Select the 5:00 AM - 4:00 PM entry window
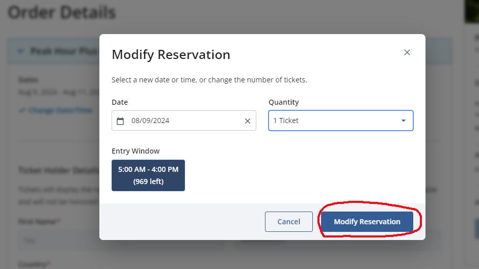 pyautogui.click(x=148, y=175)
